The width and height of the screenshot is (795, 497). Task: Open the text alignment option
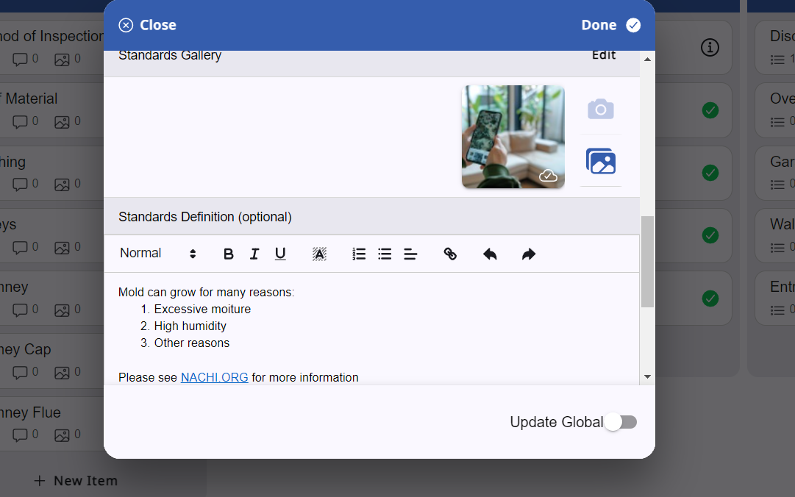(x=410, y=254)
